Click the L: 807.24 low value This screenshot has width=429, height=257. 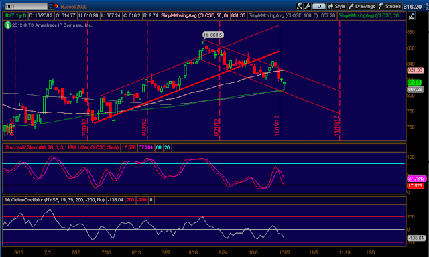111,16
